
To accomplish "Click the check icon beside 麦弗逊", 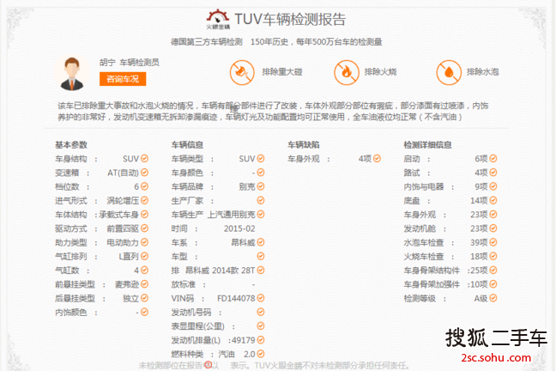I will [x=144, y=284].
